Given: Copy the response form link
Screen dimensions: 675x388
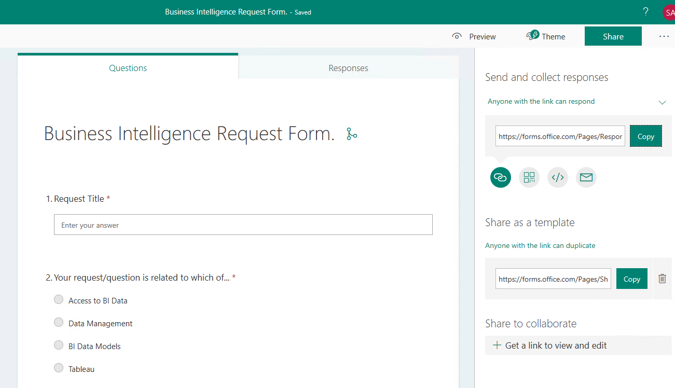Looking at the screenshot, I should coord(646,136).
